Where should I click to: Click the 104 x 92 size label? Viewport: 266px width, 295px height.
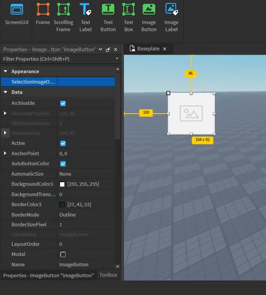202,140
